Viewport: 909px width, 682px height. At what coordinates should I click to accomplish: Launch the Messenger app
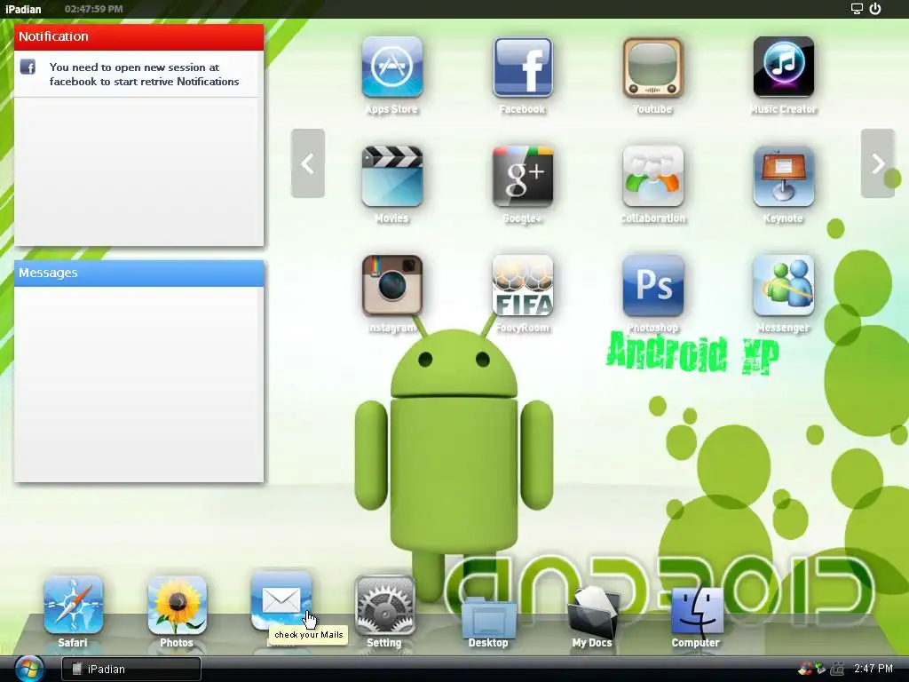(783, 285)
